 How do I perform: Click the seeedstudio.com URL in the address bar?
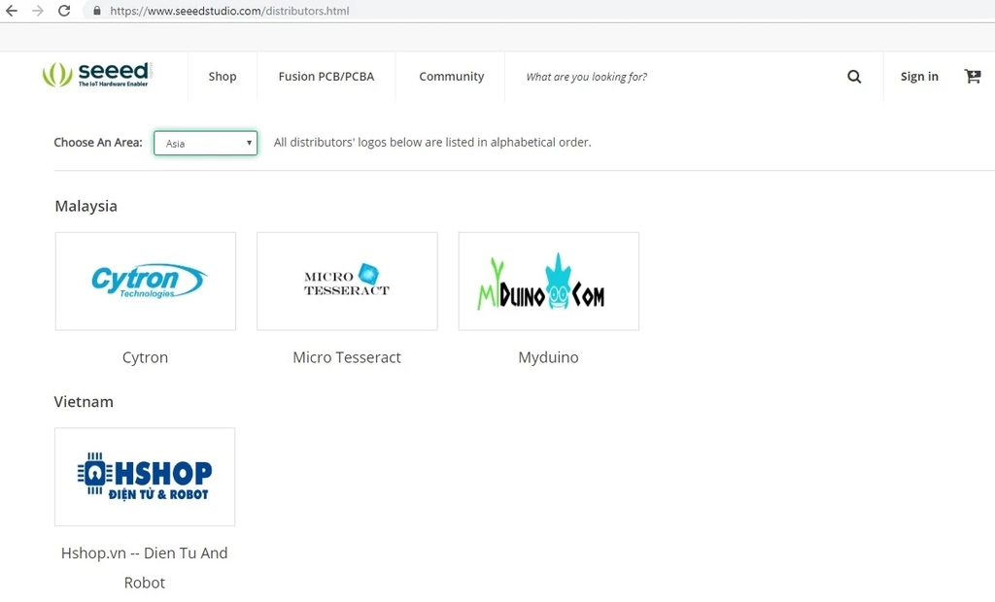coord(229,11)
